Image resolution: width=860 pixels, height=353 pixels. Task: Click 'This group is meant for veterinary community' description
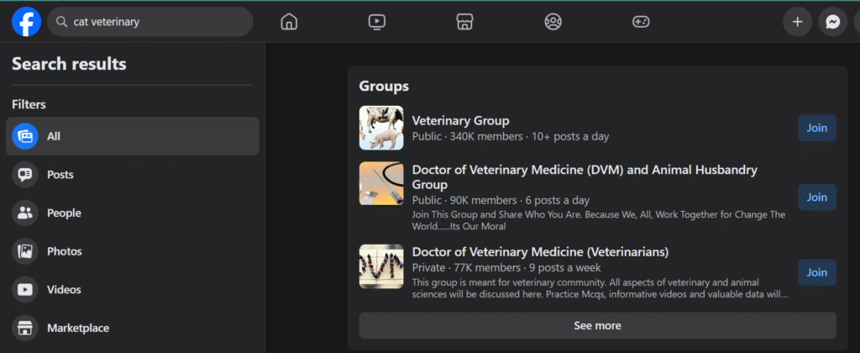pos(600,288)
